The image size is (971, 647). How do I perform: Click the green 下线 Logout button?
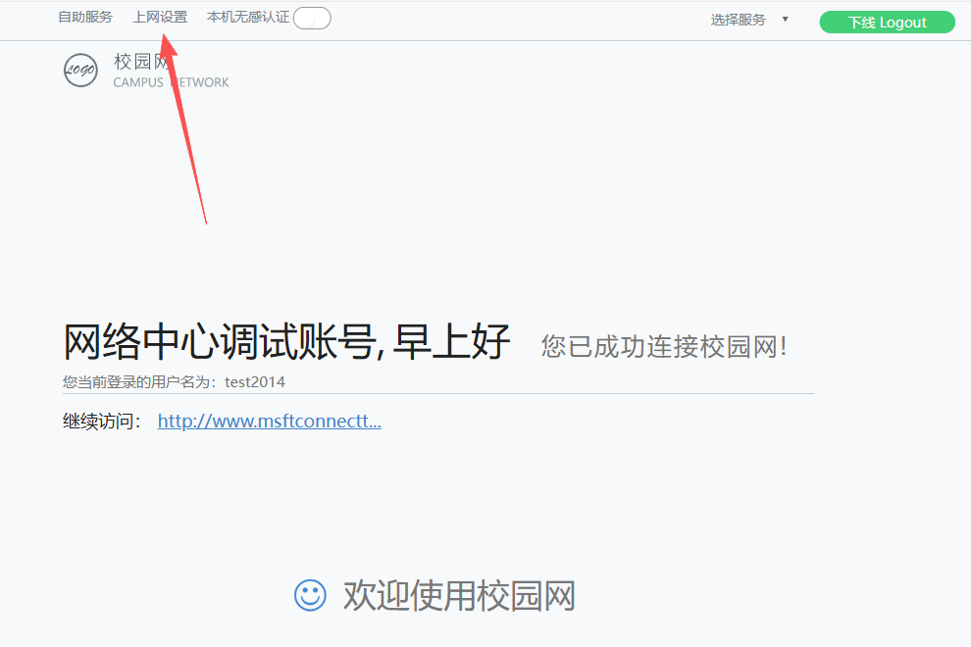887,23
